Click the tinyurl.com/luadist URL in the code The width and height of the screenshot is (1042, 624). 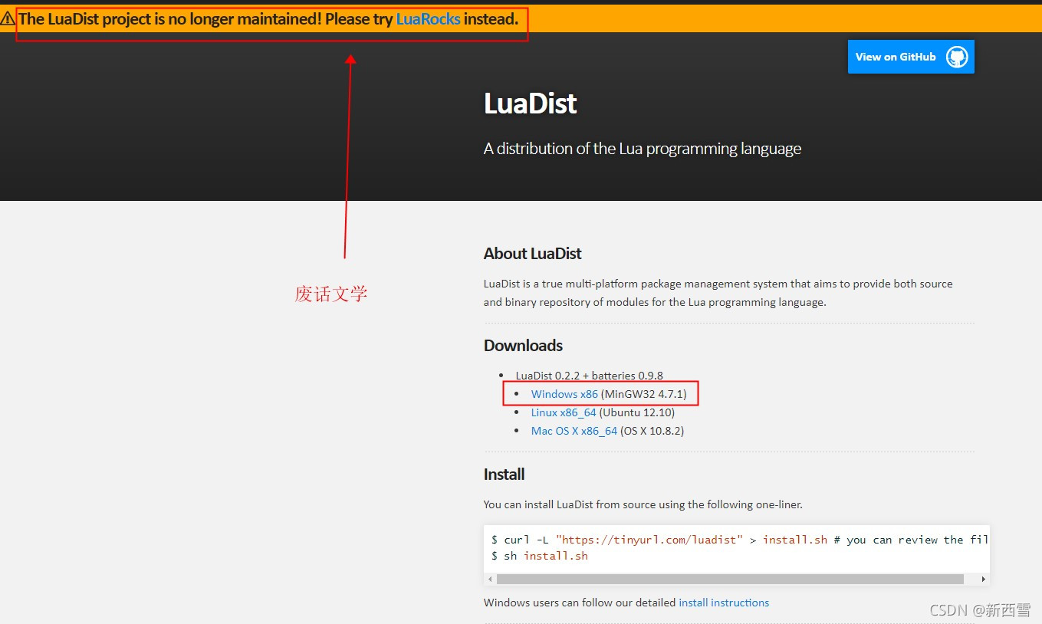point(649,540)
